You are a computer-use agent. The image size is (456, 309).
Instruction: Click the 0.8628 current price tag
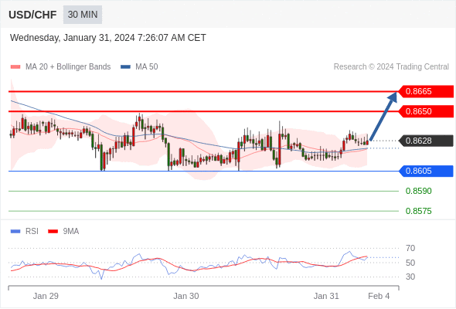point(426,141)
